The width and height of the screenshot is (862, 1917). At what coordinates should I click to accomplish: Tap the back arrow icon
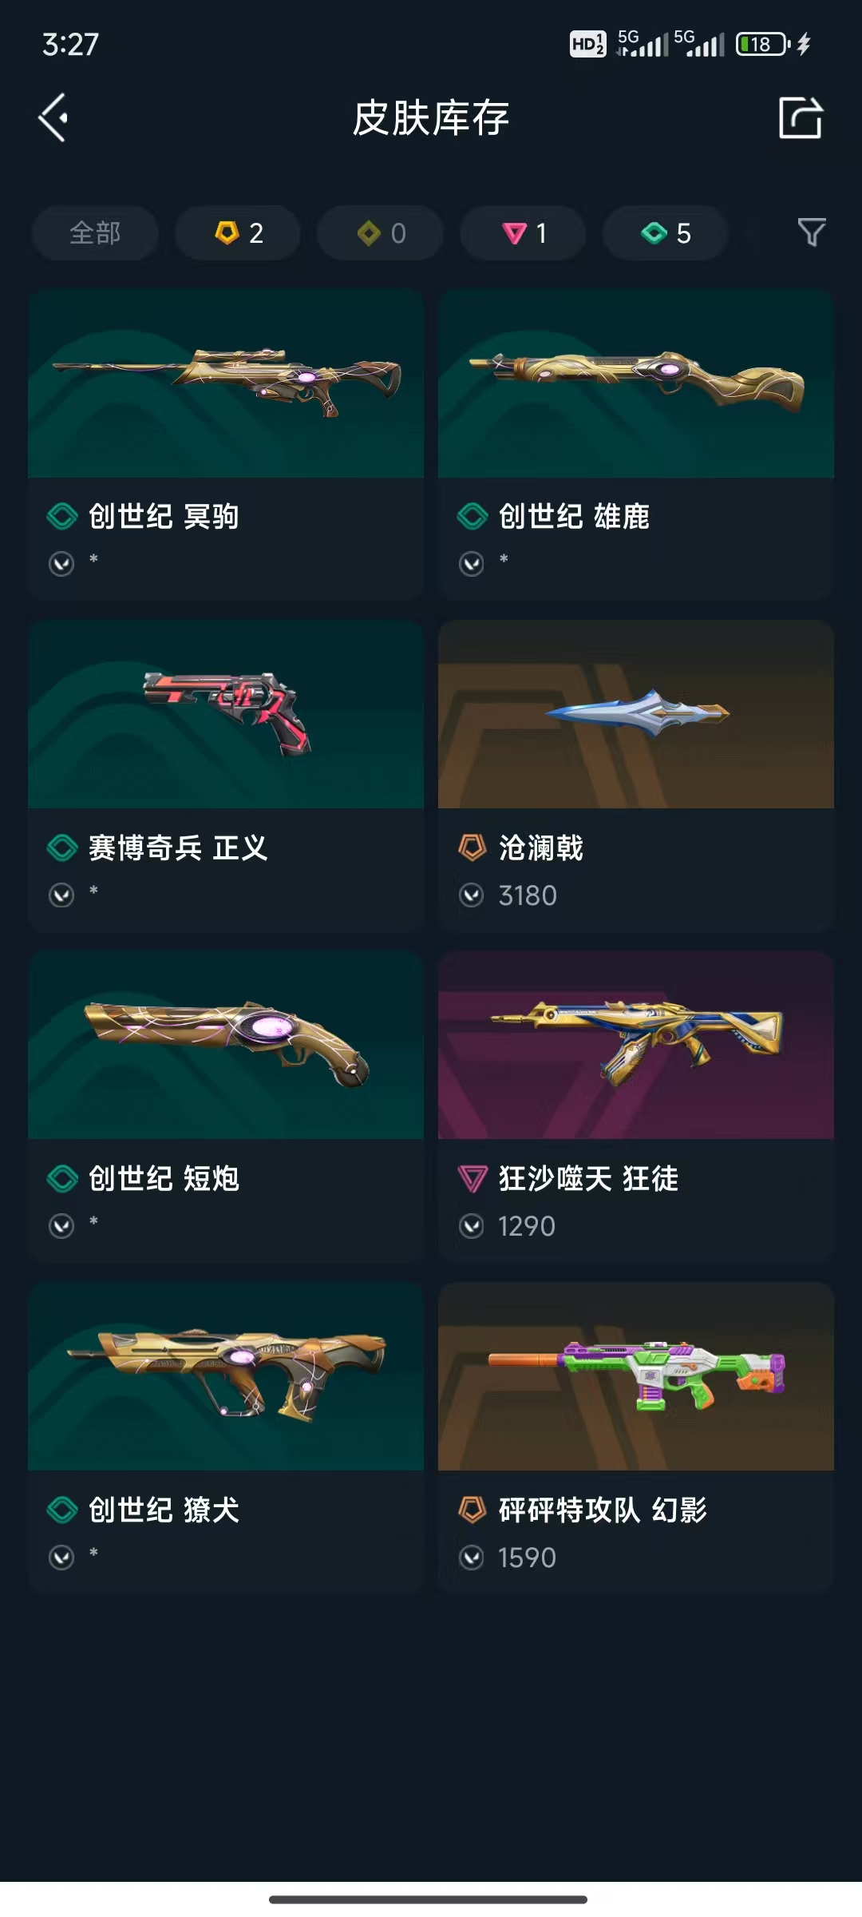pyautogui.click(x=53, y=118)
